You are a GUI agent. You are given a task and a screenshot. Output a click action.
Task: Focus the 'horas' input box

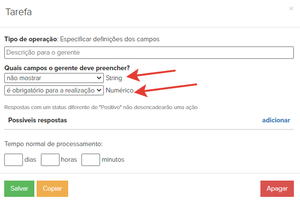point(50,160)
